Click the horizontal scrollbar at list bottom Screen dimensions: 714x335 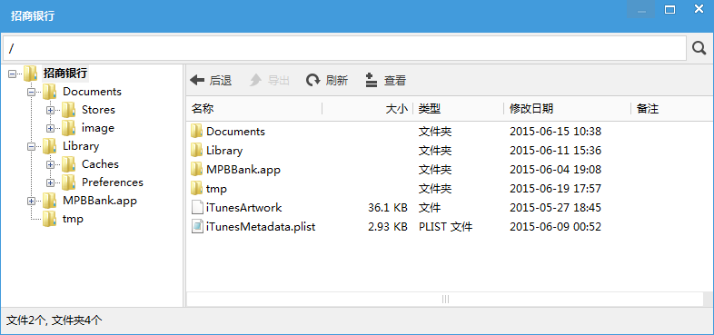[445, 299]
